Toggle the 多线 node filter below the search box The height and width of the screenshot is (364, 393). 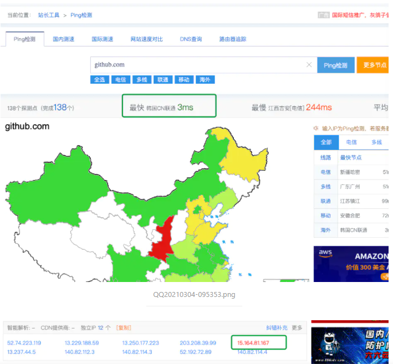click(x=142, y=80)
